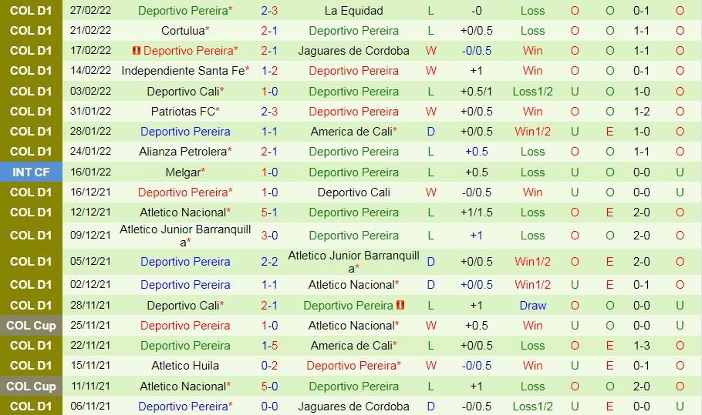Click the 2-2 draw score

[x=269, y=262]
